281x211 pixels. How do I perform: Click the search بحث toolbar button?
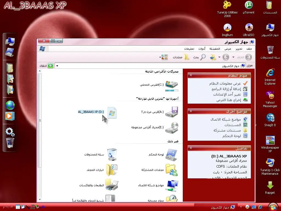(199, 57)
